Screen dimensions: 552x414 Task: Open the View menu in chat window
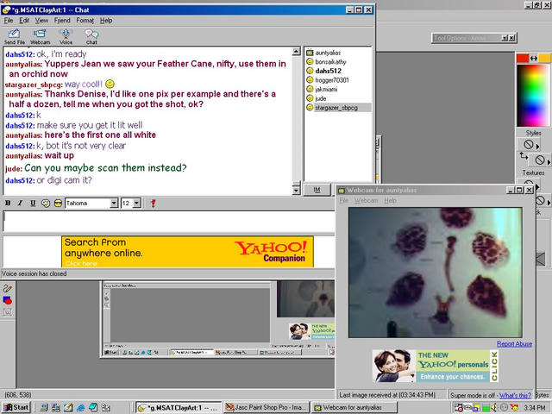[x=41, y=21]
